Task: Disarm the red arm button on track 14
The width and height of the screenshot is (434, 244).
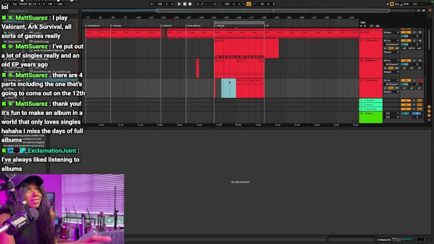Action: tap(420, 80)
